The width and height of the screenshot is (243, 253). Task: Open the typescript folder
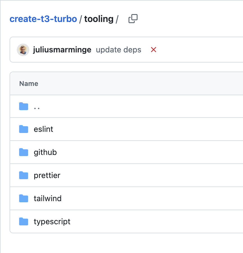pyautogui.click(x=52, y=222)
